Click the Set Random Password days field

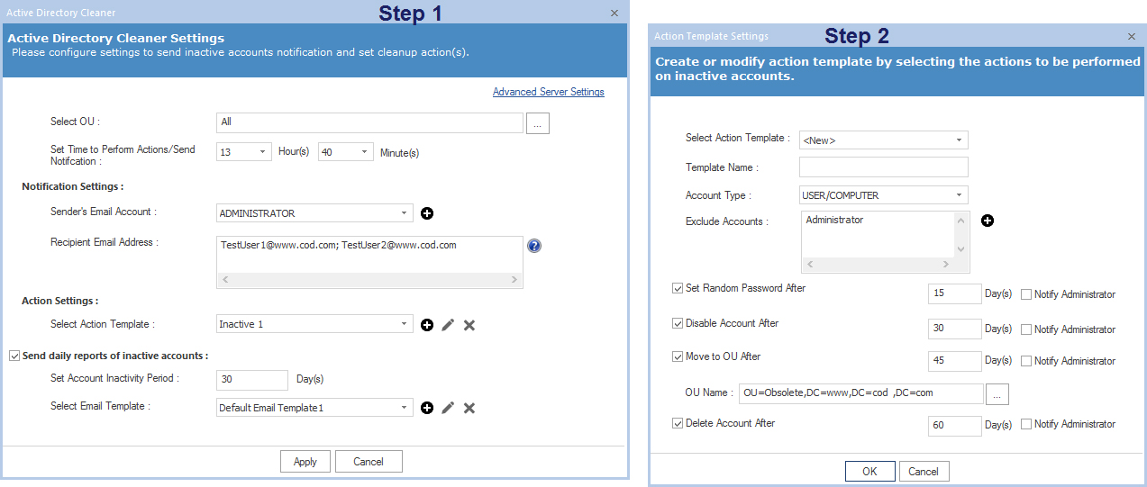coord(954,294)
